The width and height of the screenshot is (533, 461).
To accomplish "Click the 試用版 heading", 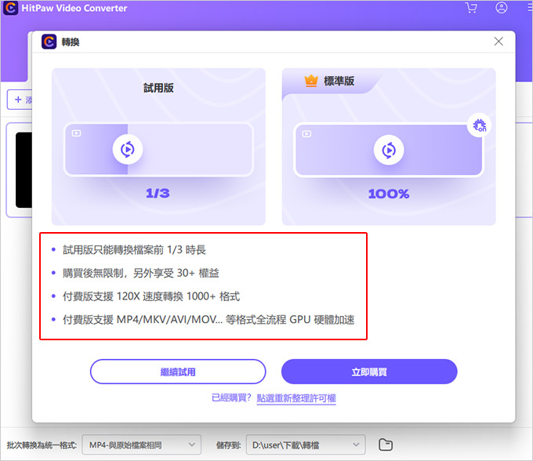I will [x=158, y=88].
